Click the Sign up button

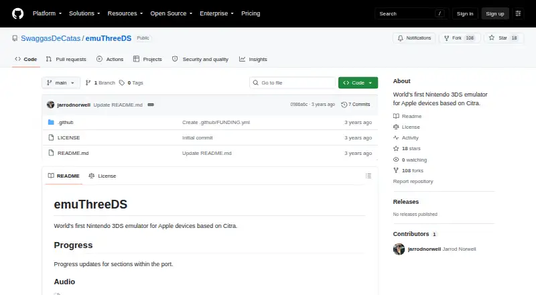click(x=495, y=13)
